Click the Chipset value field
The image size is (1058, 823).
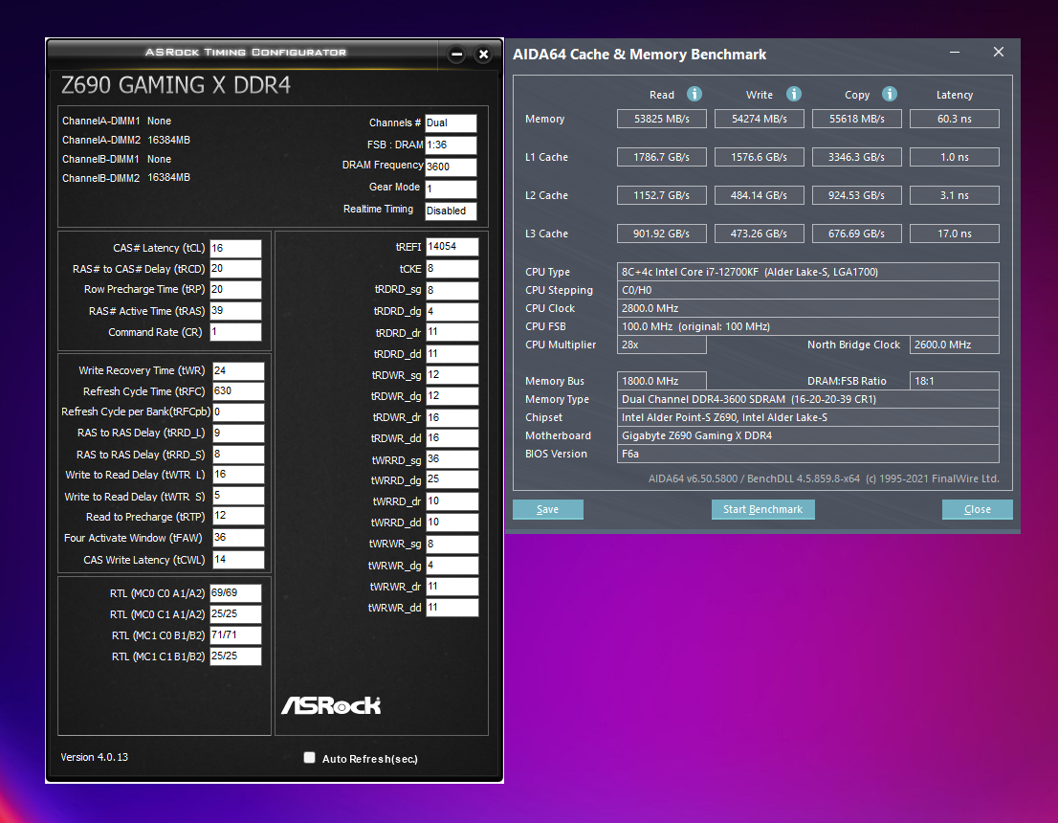pos(807,417)
